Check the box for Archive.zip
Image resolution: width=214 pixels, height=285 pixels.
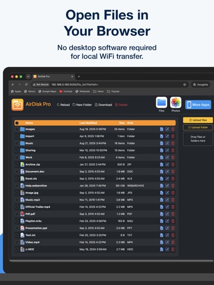[x=17, y=164]
